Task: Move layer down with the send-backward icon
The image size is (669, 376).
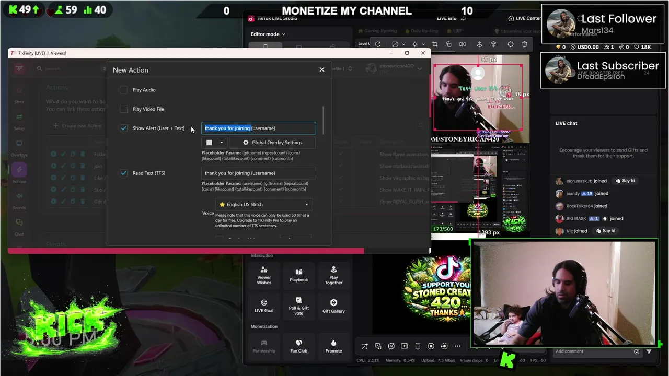Action: [493, 44]
